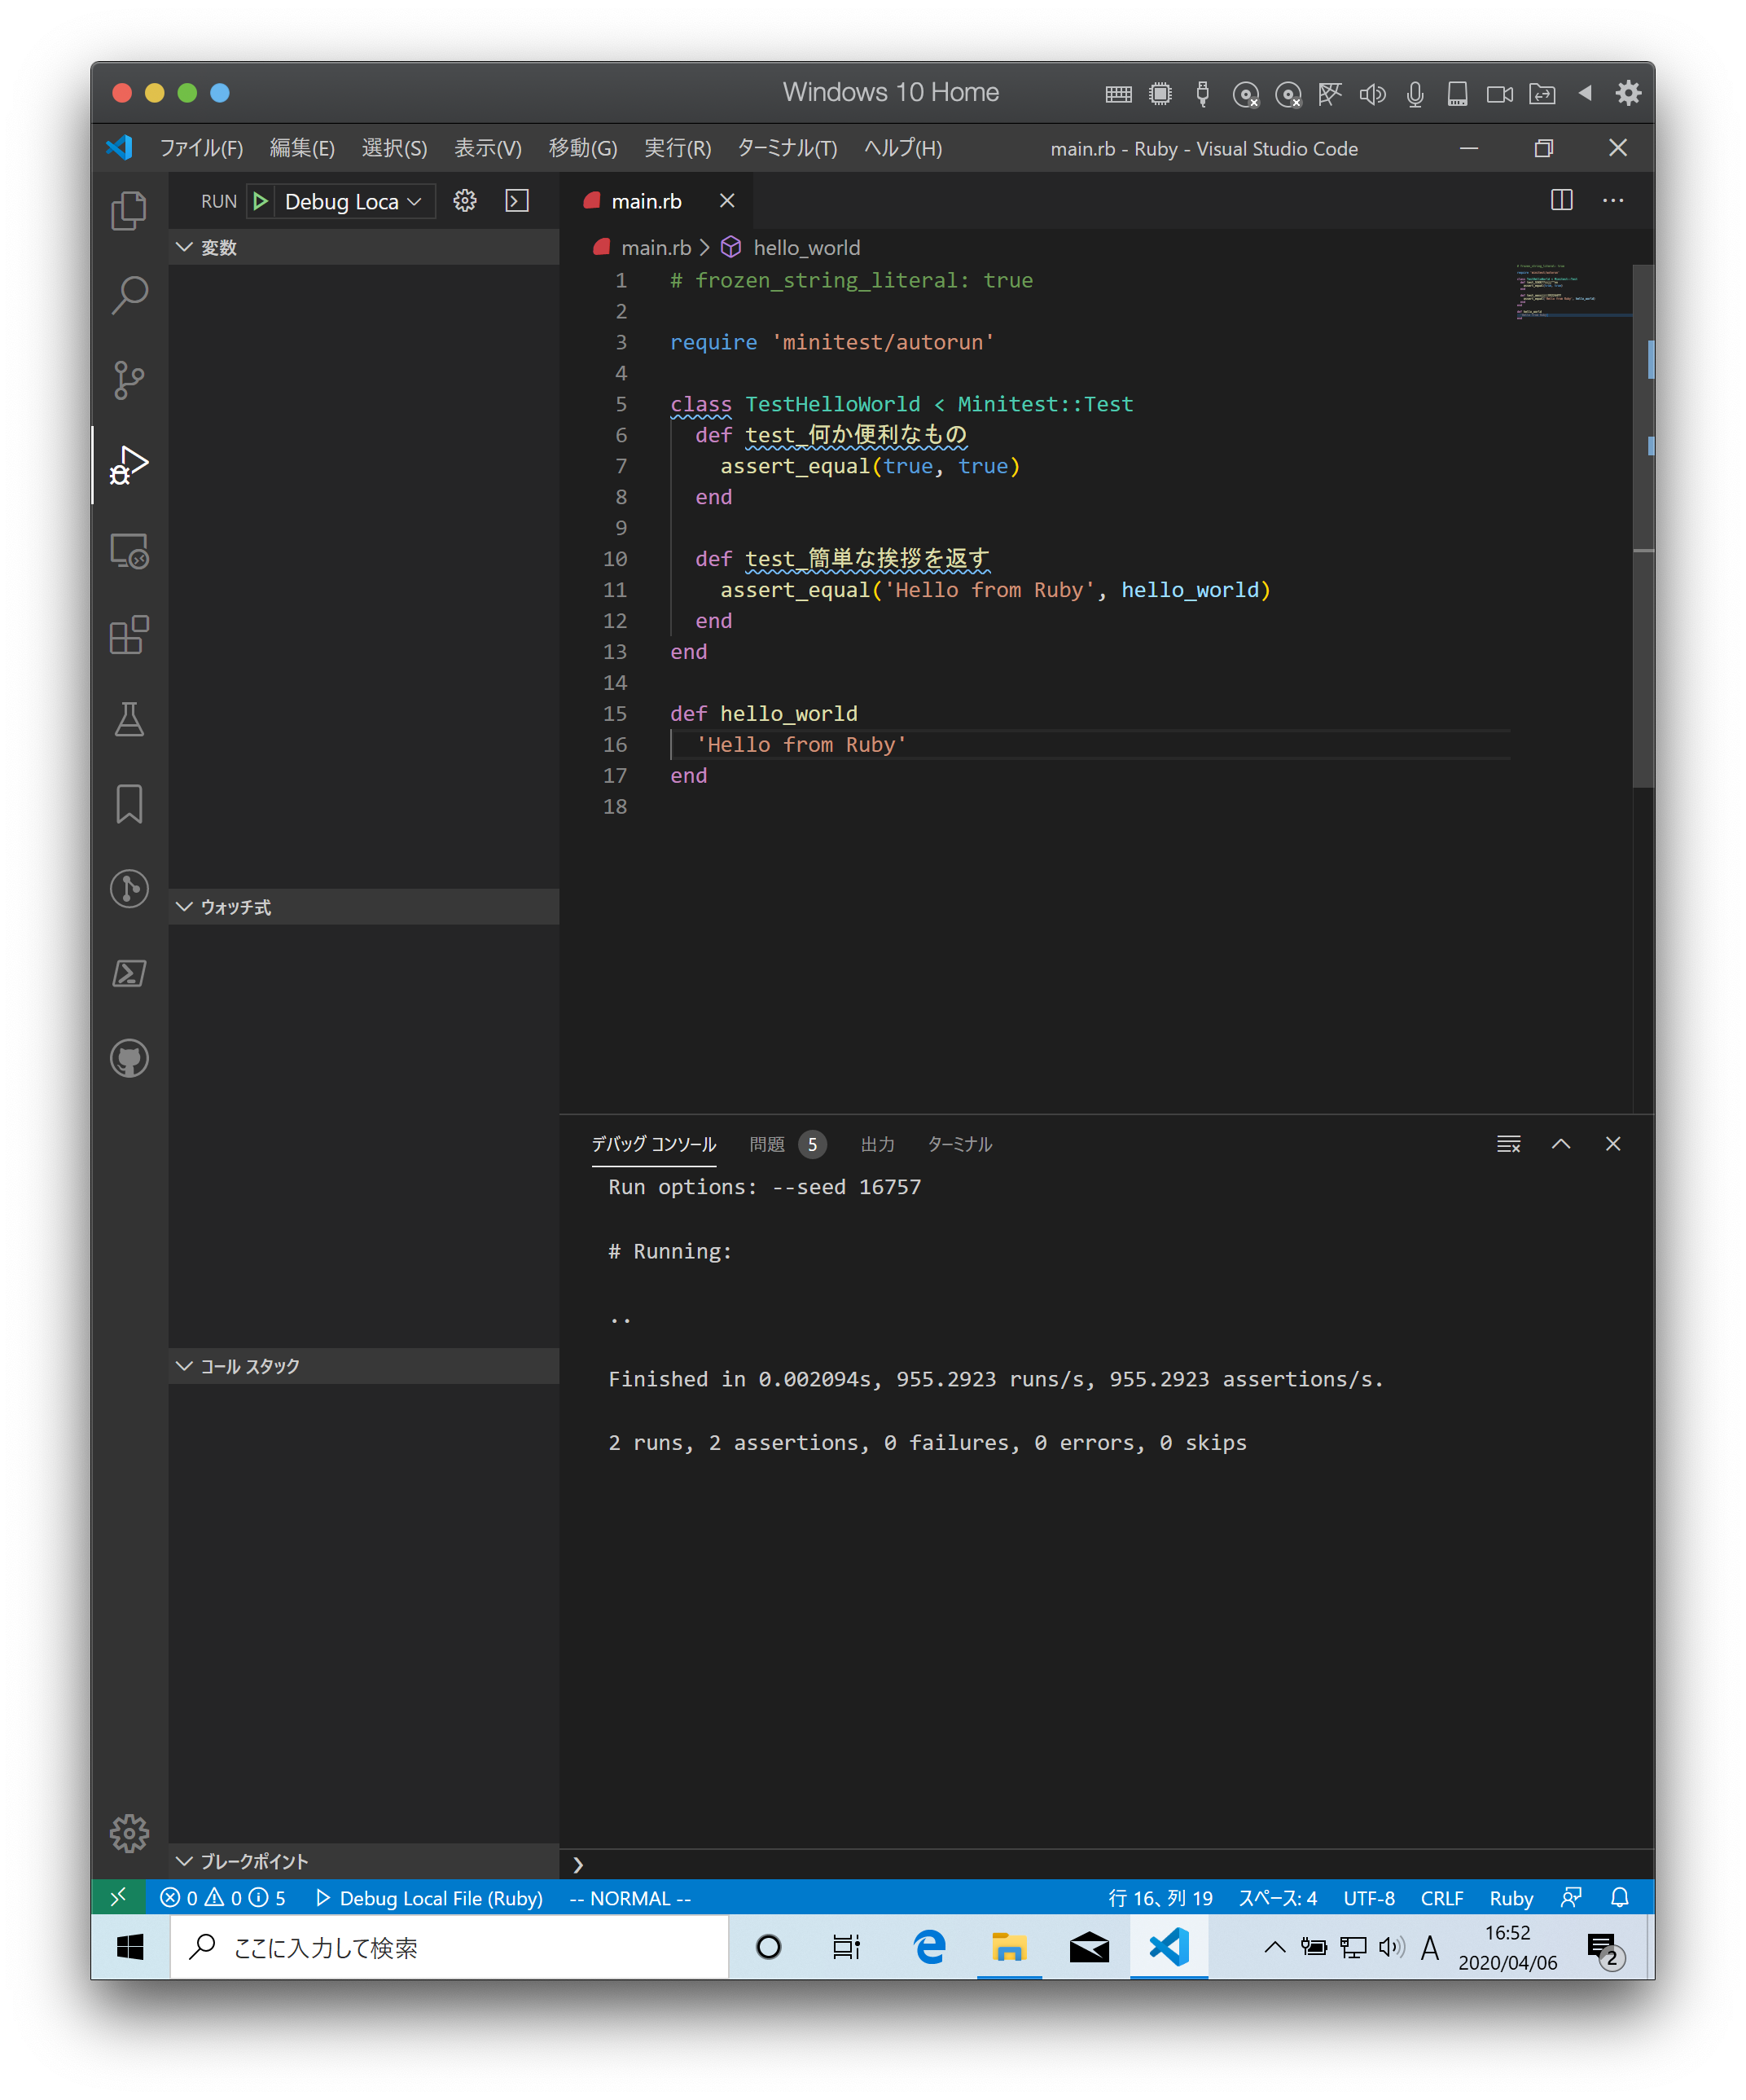Open the Test flask icon view
This screenshot has height=2100, width=1746.
(x=129, y=719)
